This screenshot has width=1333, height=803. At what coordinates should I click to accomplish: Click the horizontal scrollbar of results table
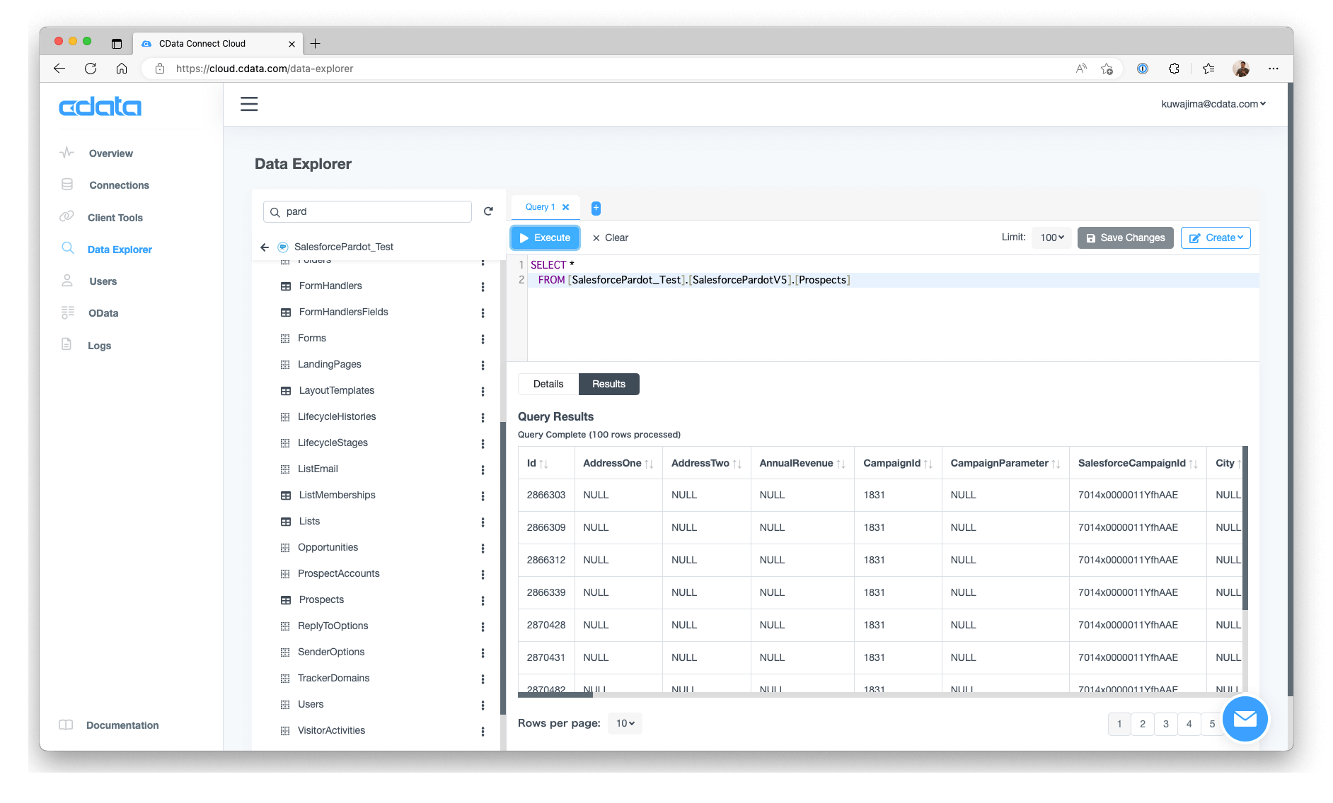[555, 695]
